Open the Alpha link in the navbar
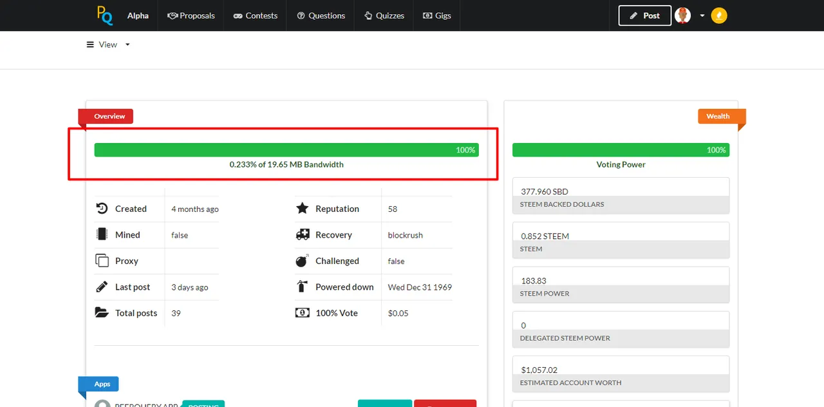 [138, 15]
